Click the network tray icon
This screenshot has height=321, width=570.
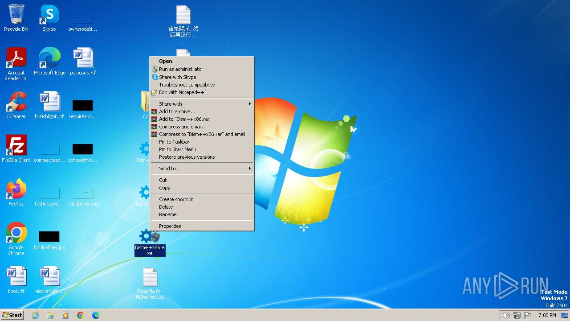(x=517, y=315)
